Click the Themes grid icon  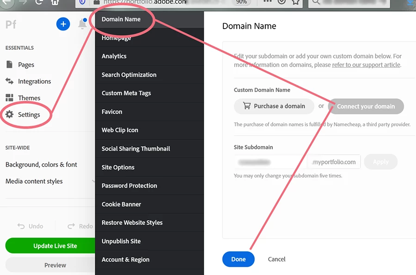point(9,98)
